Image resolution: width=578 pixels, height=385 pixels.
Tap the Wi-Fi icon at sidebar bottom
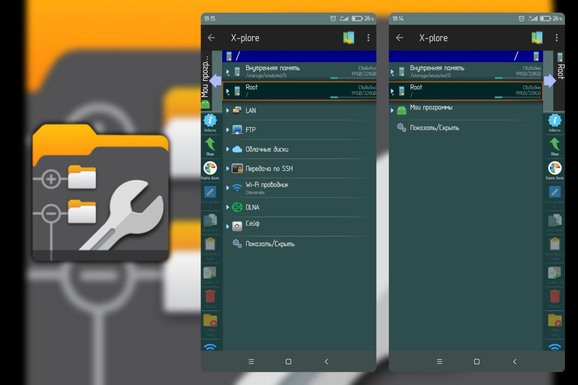[210, 347]
